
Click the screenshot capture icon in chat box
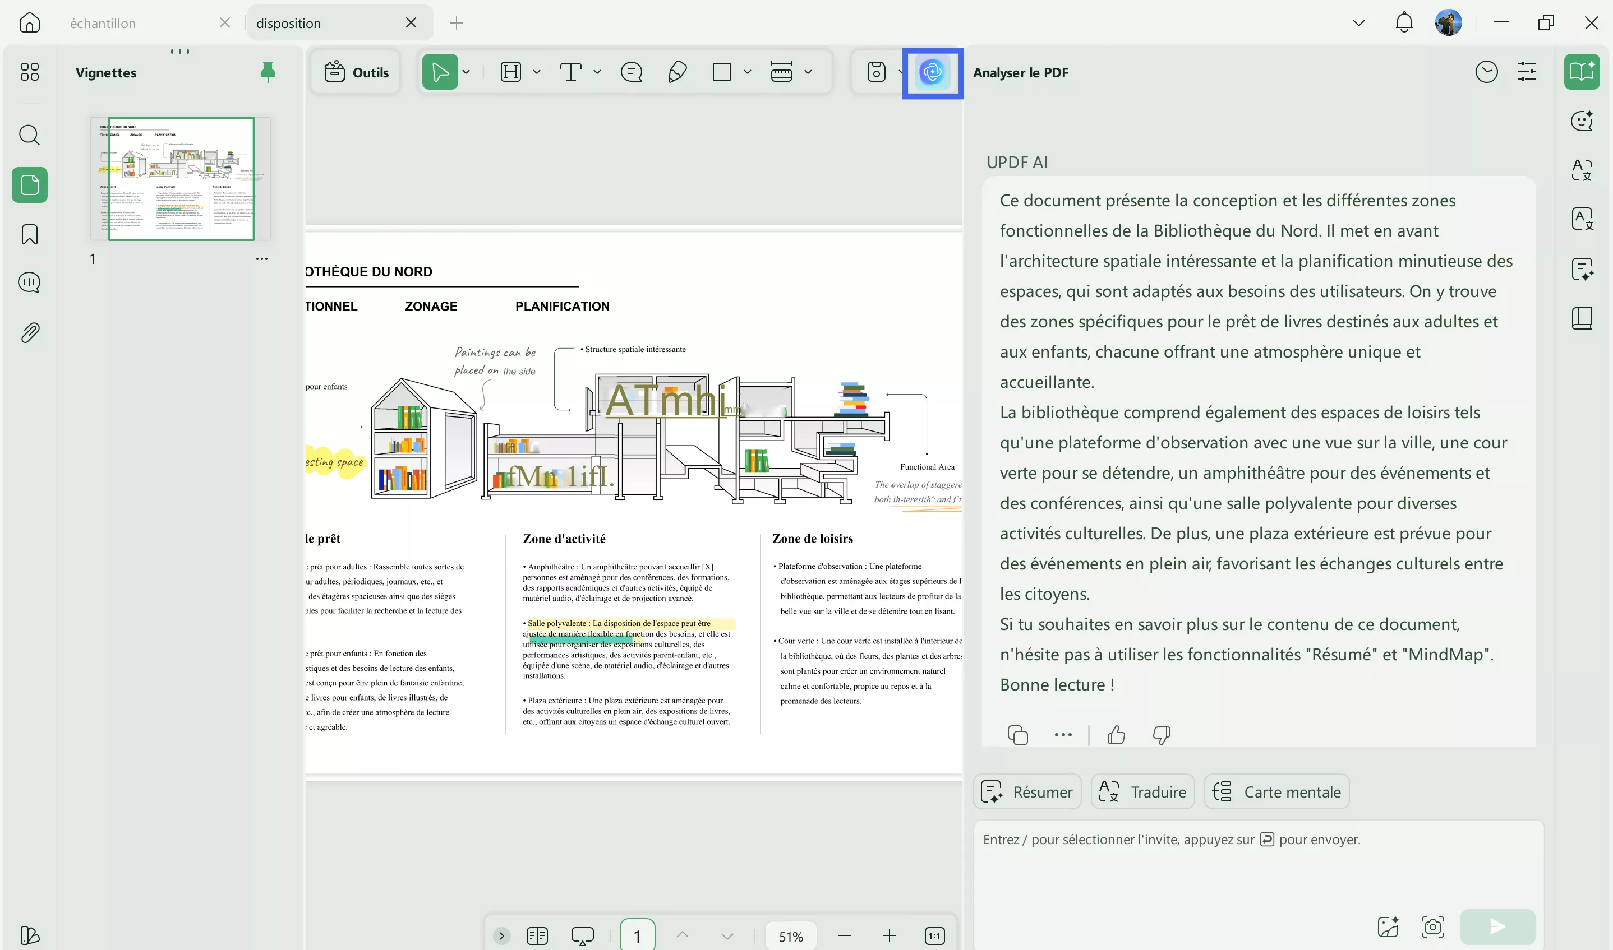[1432, 926]
